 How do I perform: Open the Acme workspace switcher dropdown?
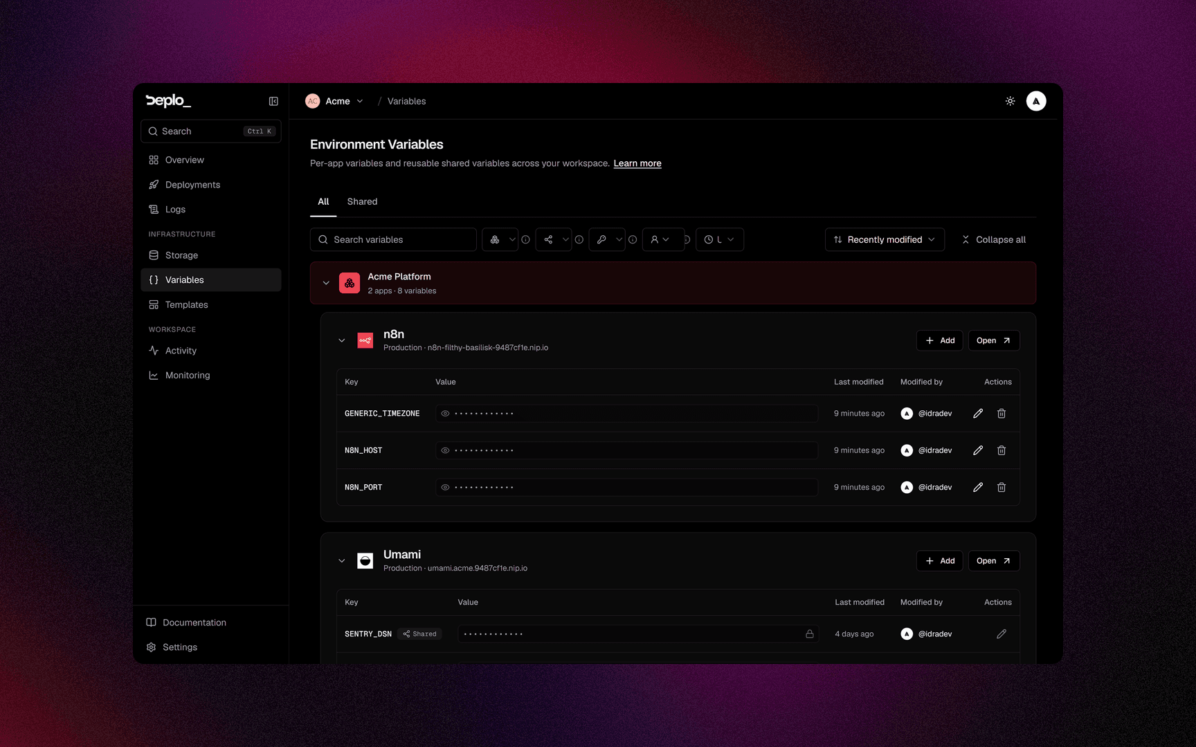[335, 101]
